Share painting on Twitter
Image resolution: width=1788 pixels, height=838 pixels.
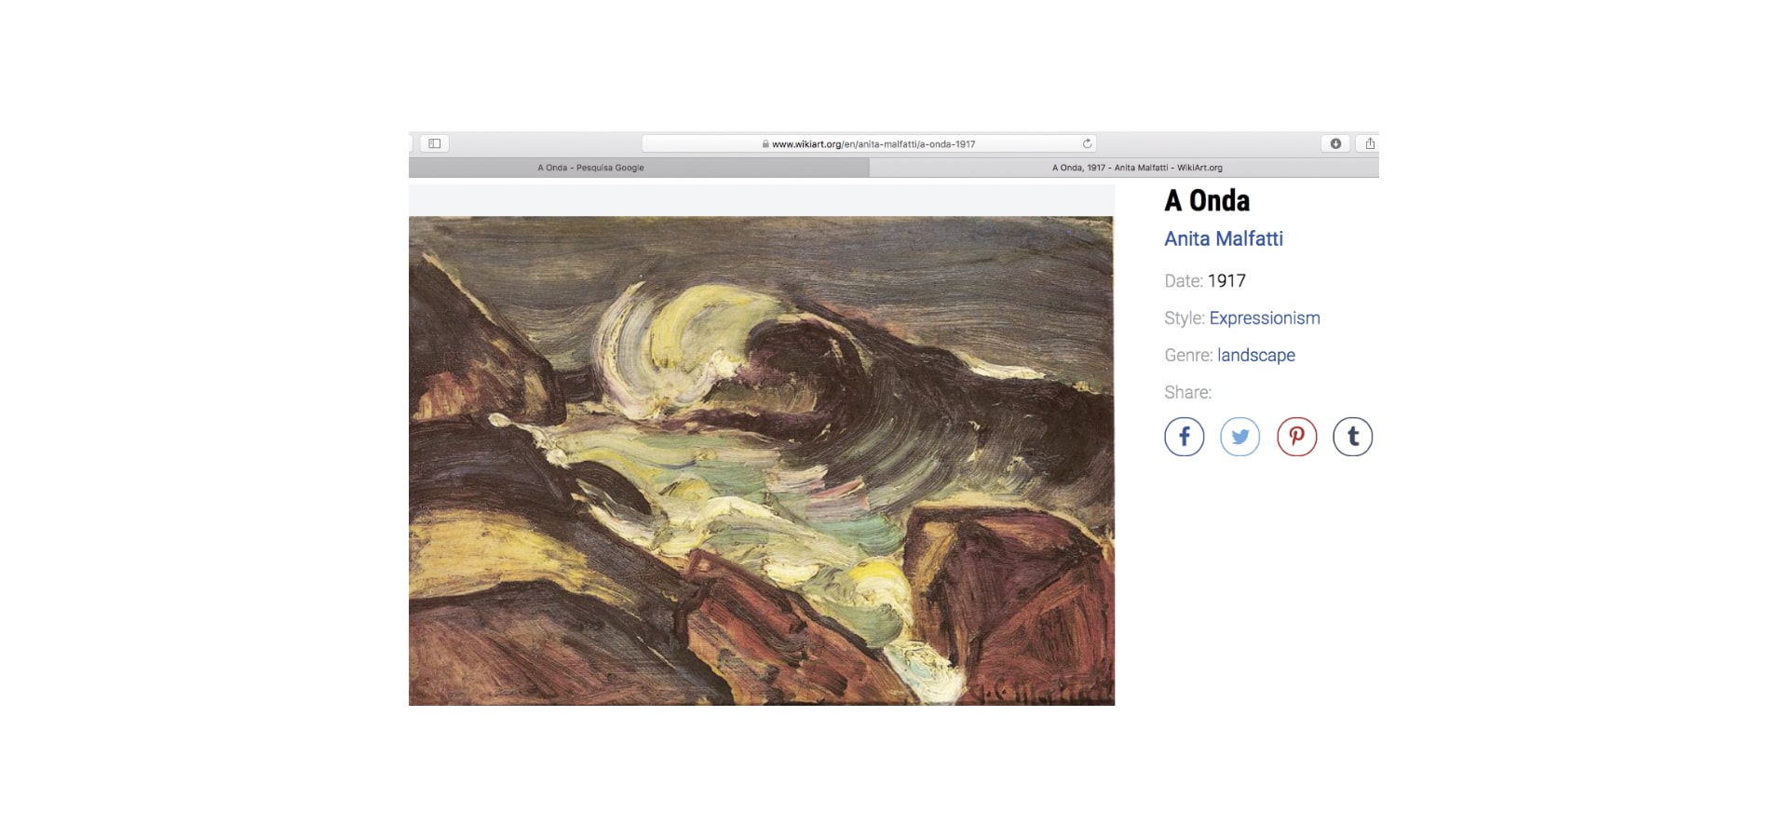click(x=1240, y=437)
